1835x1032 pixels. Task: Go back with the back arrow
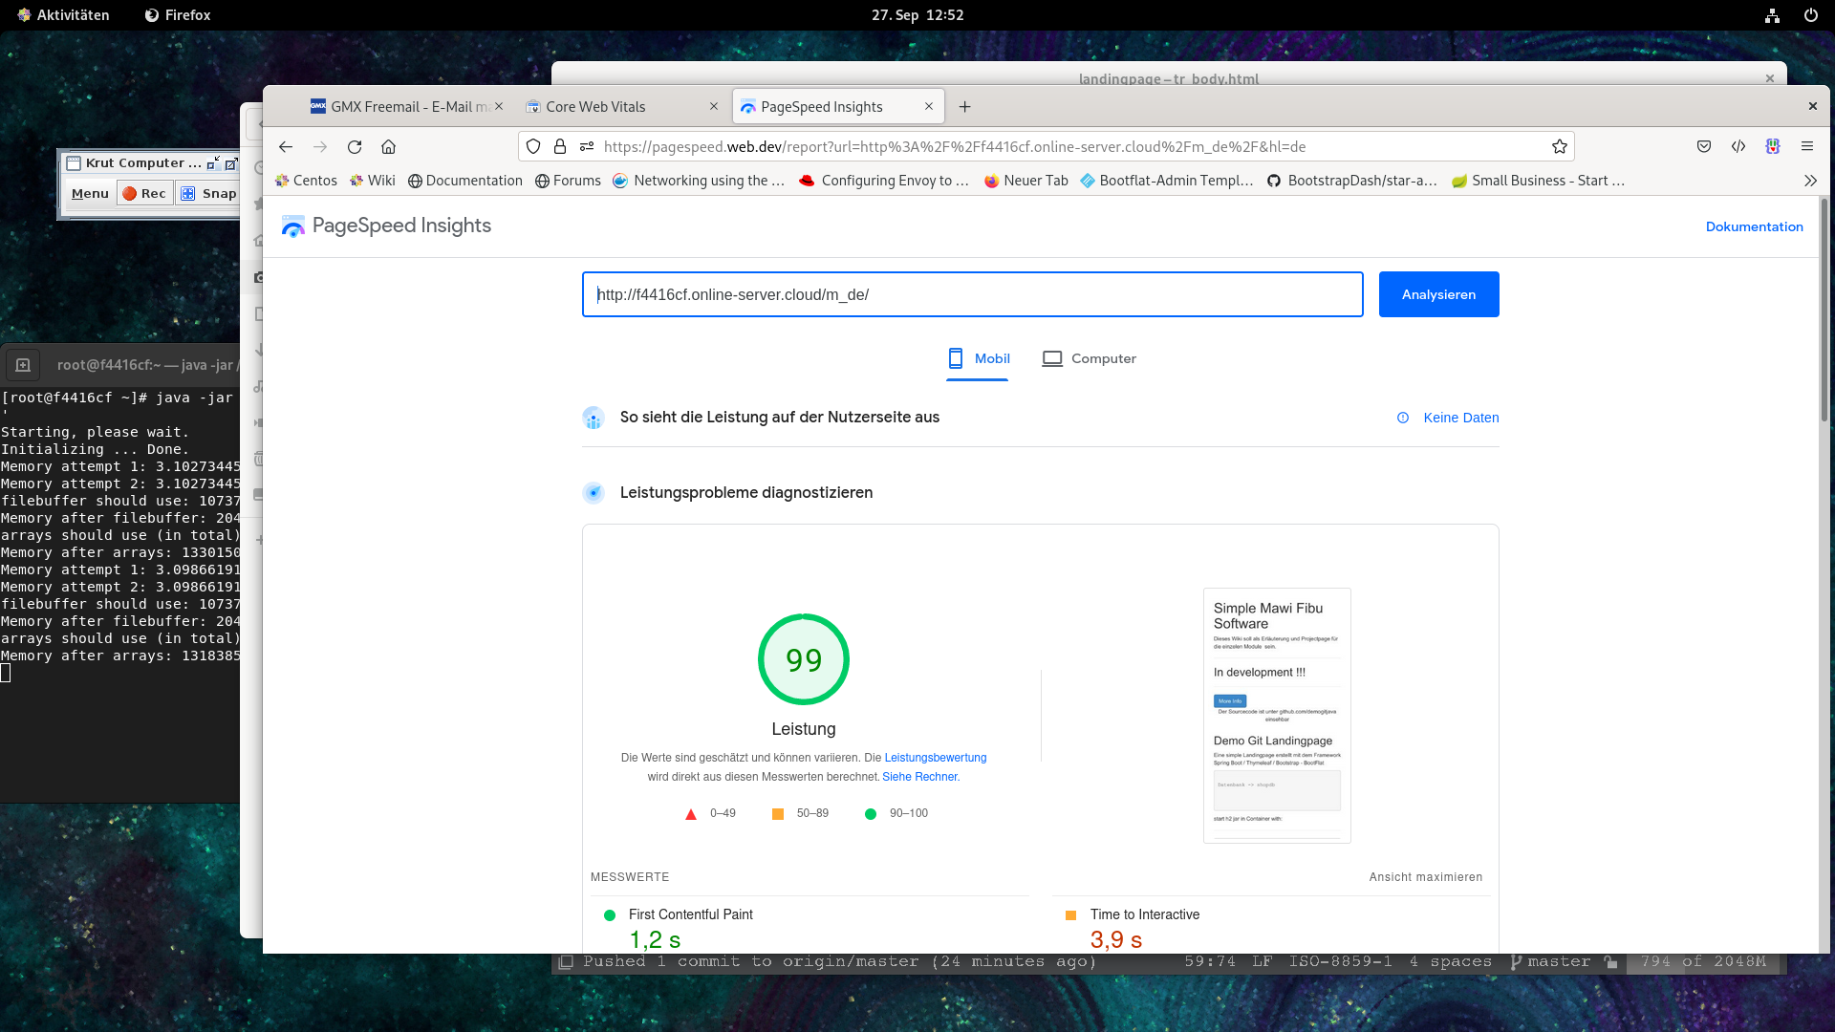286,147
